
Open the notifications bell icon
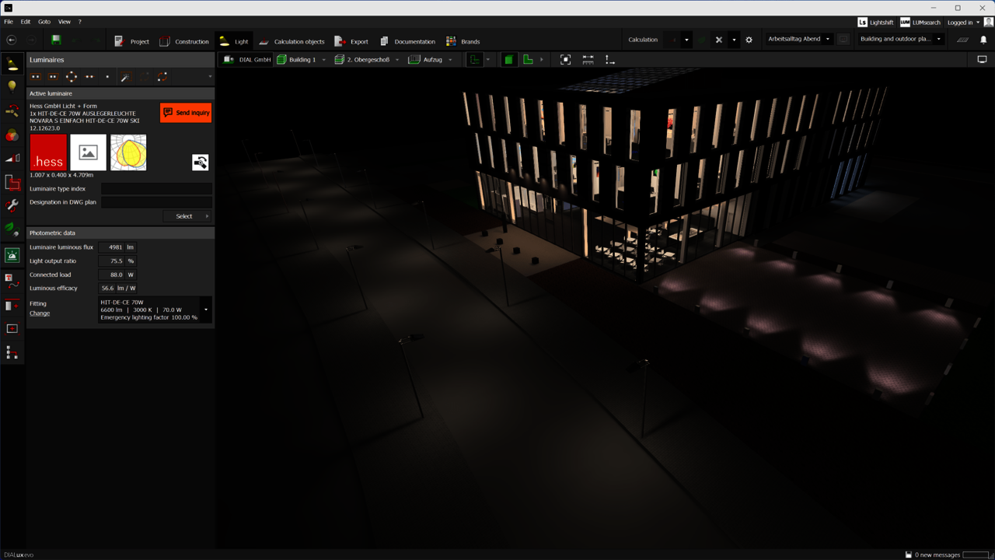click(x=983, y=40)
